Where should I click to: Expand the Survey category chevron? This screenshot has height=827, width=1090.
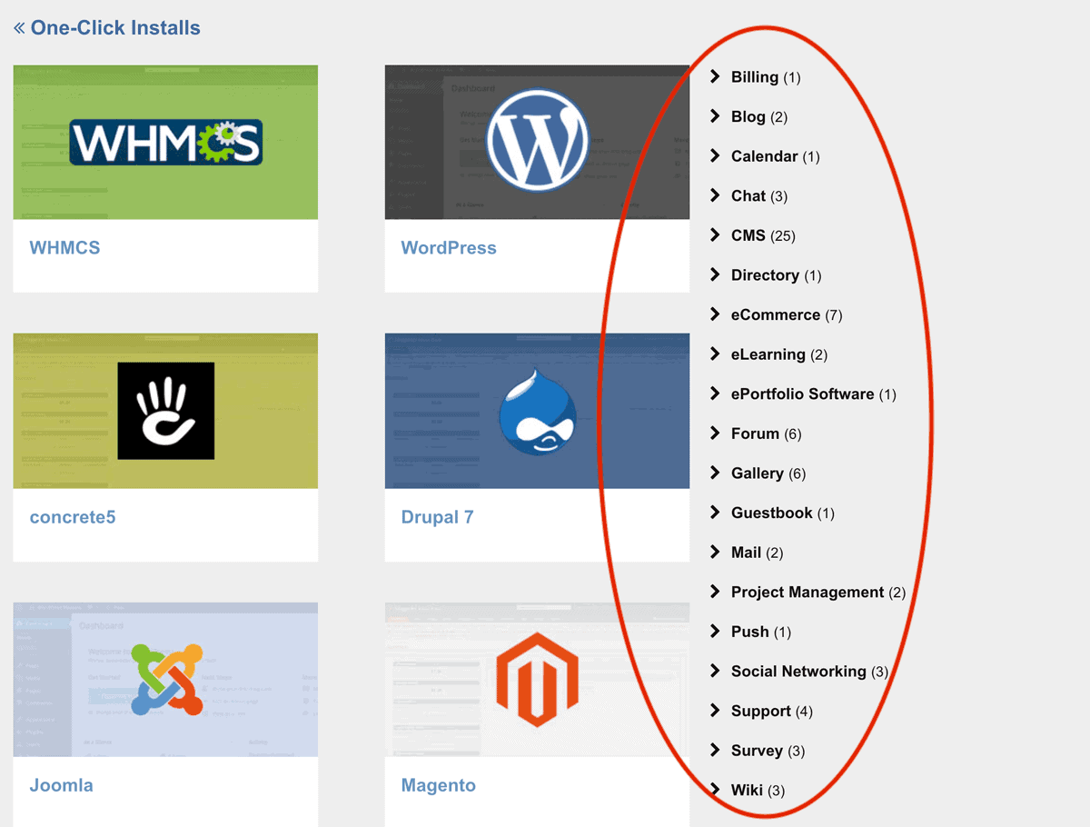tap(715, 750)
